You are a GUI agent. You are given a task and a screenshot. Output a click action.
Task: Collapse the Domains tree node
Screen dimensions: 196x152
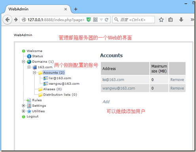(23, 61)
